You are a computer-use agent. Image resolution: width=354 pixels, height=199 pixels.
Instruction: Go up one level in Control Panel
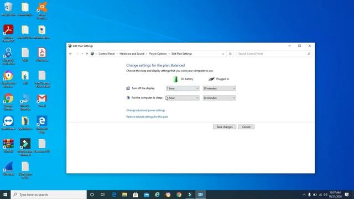pos(87,54)
